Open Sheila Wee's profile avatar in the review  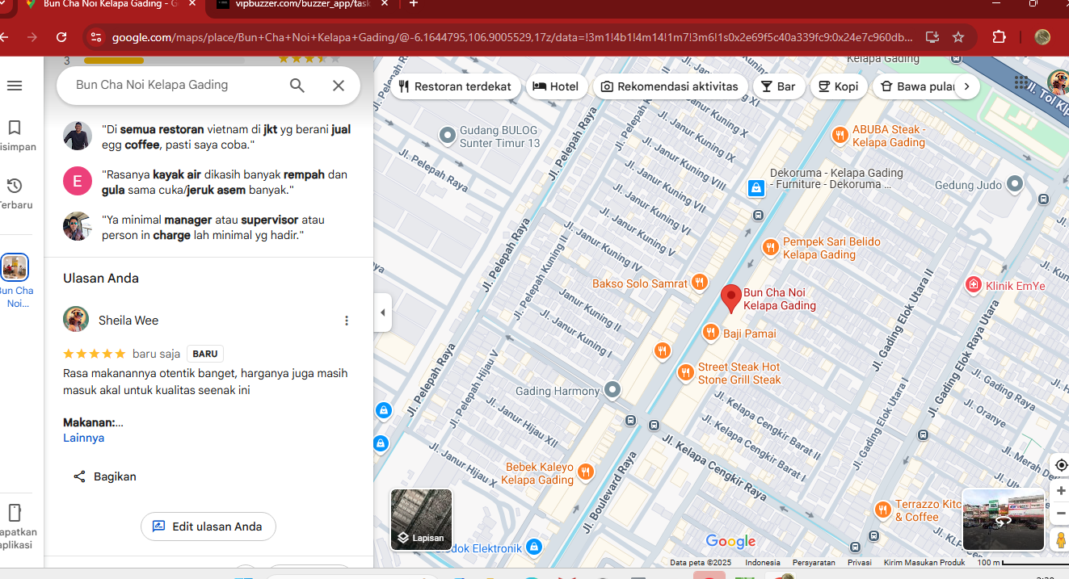pos(76,320)
